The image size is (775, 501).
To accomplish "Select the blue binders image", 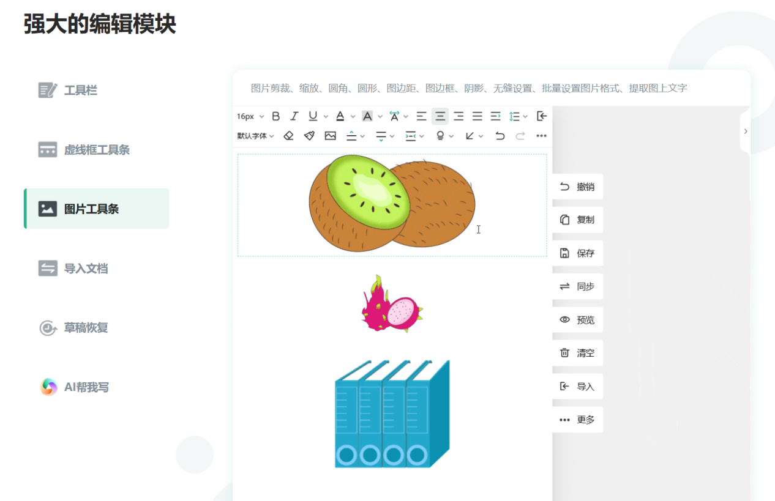I will point(392,414).
